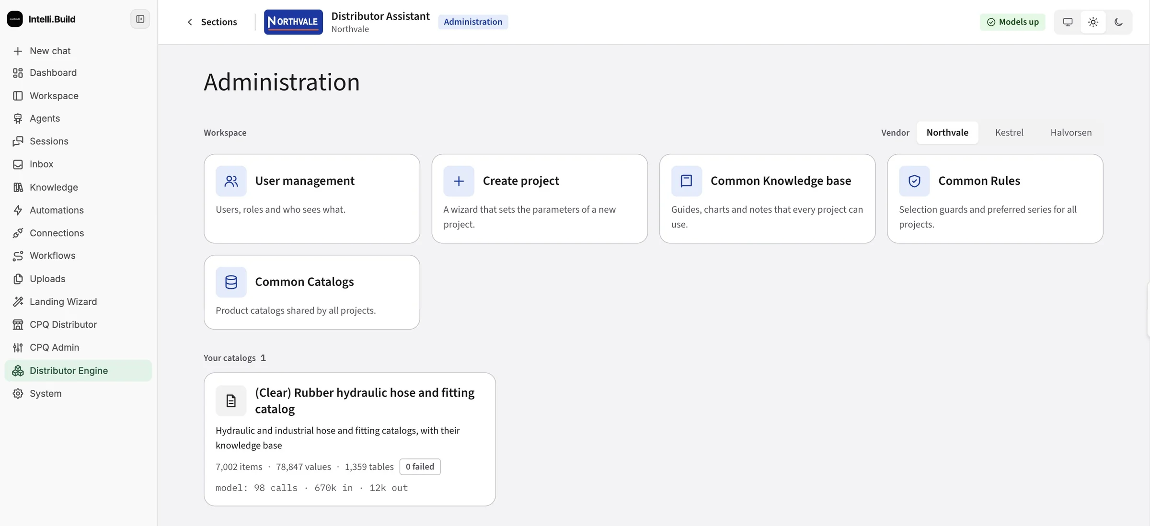
Task: Open CPQ Distributor storefront icon
Action: (18, 325)
